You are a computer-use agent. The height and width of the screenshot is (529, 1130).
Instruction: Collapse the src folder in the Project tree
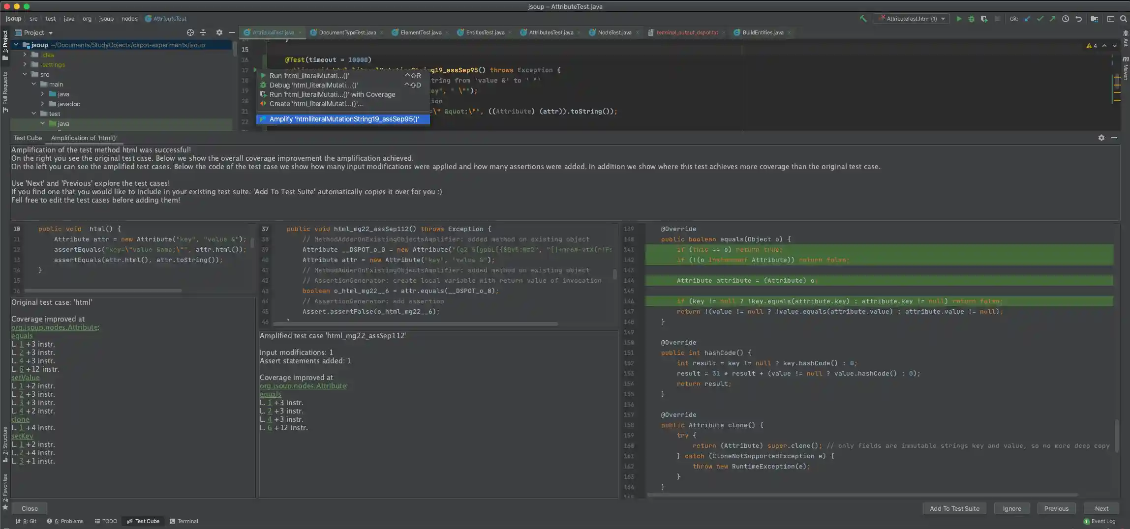(25, 74)
